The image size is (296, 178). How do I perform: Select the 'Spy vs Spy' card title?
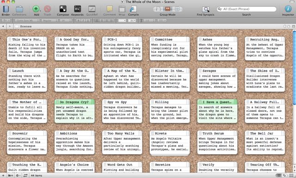[x=117, y=102]
